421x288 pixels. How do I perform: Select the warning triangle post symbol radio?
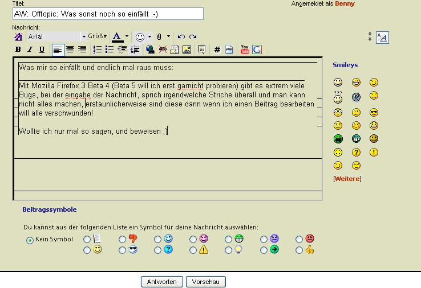193,250
